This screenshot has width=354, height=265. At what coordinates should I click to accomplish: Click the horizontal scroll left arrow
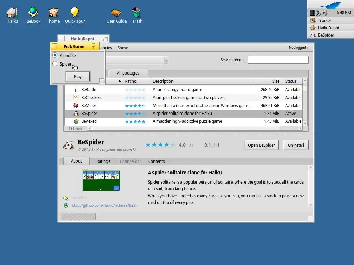tap(90, 128)
